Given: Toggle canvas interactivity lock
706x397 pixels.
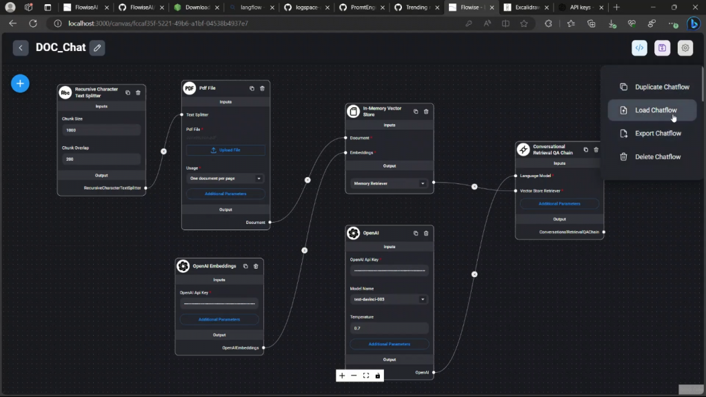Looking at the screenshot, I should coord(378,376).
